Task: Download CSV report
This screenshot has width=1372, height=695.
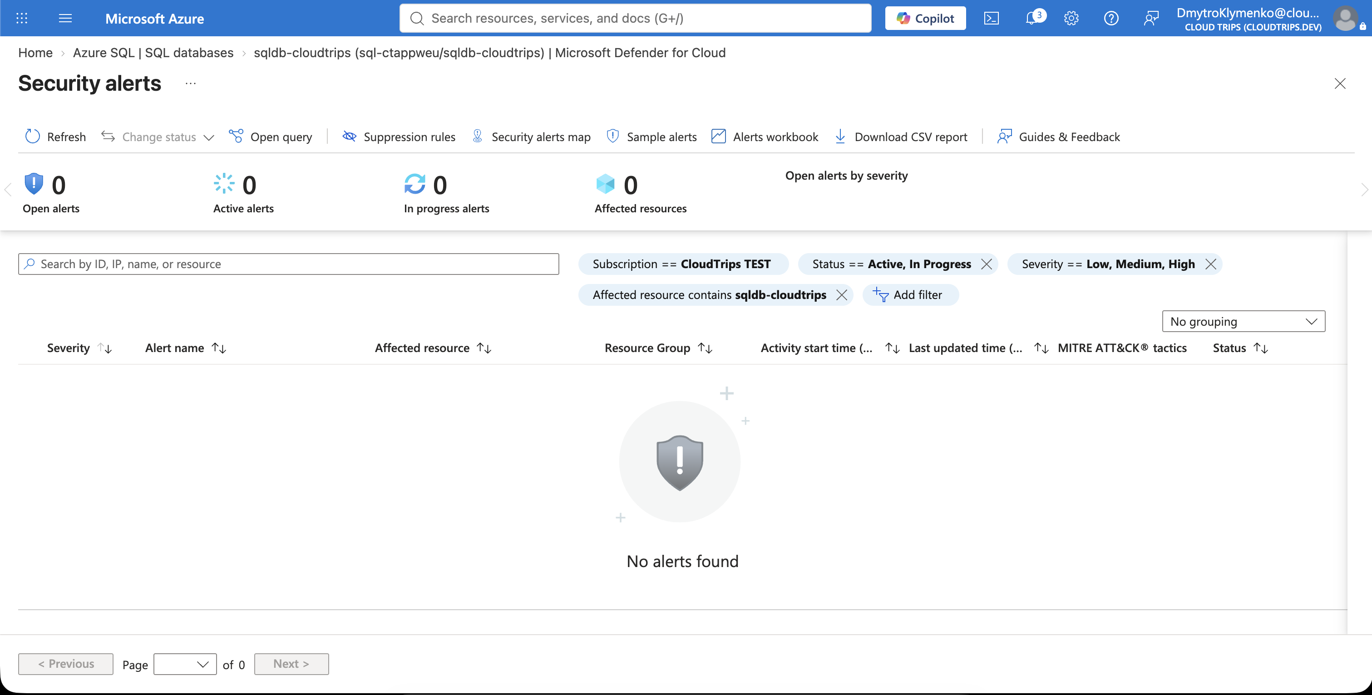Action: (901, 137)
